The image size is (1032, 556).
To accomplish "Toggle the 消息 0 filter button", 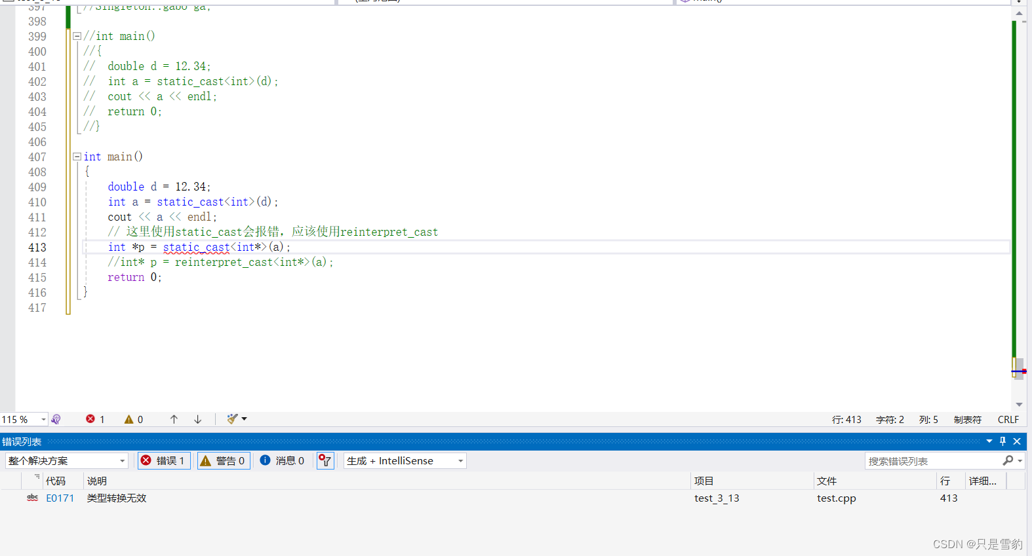I will point(283,461).
